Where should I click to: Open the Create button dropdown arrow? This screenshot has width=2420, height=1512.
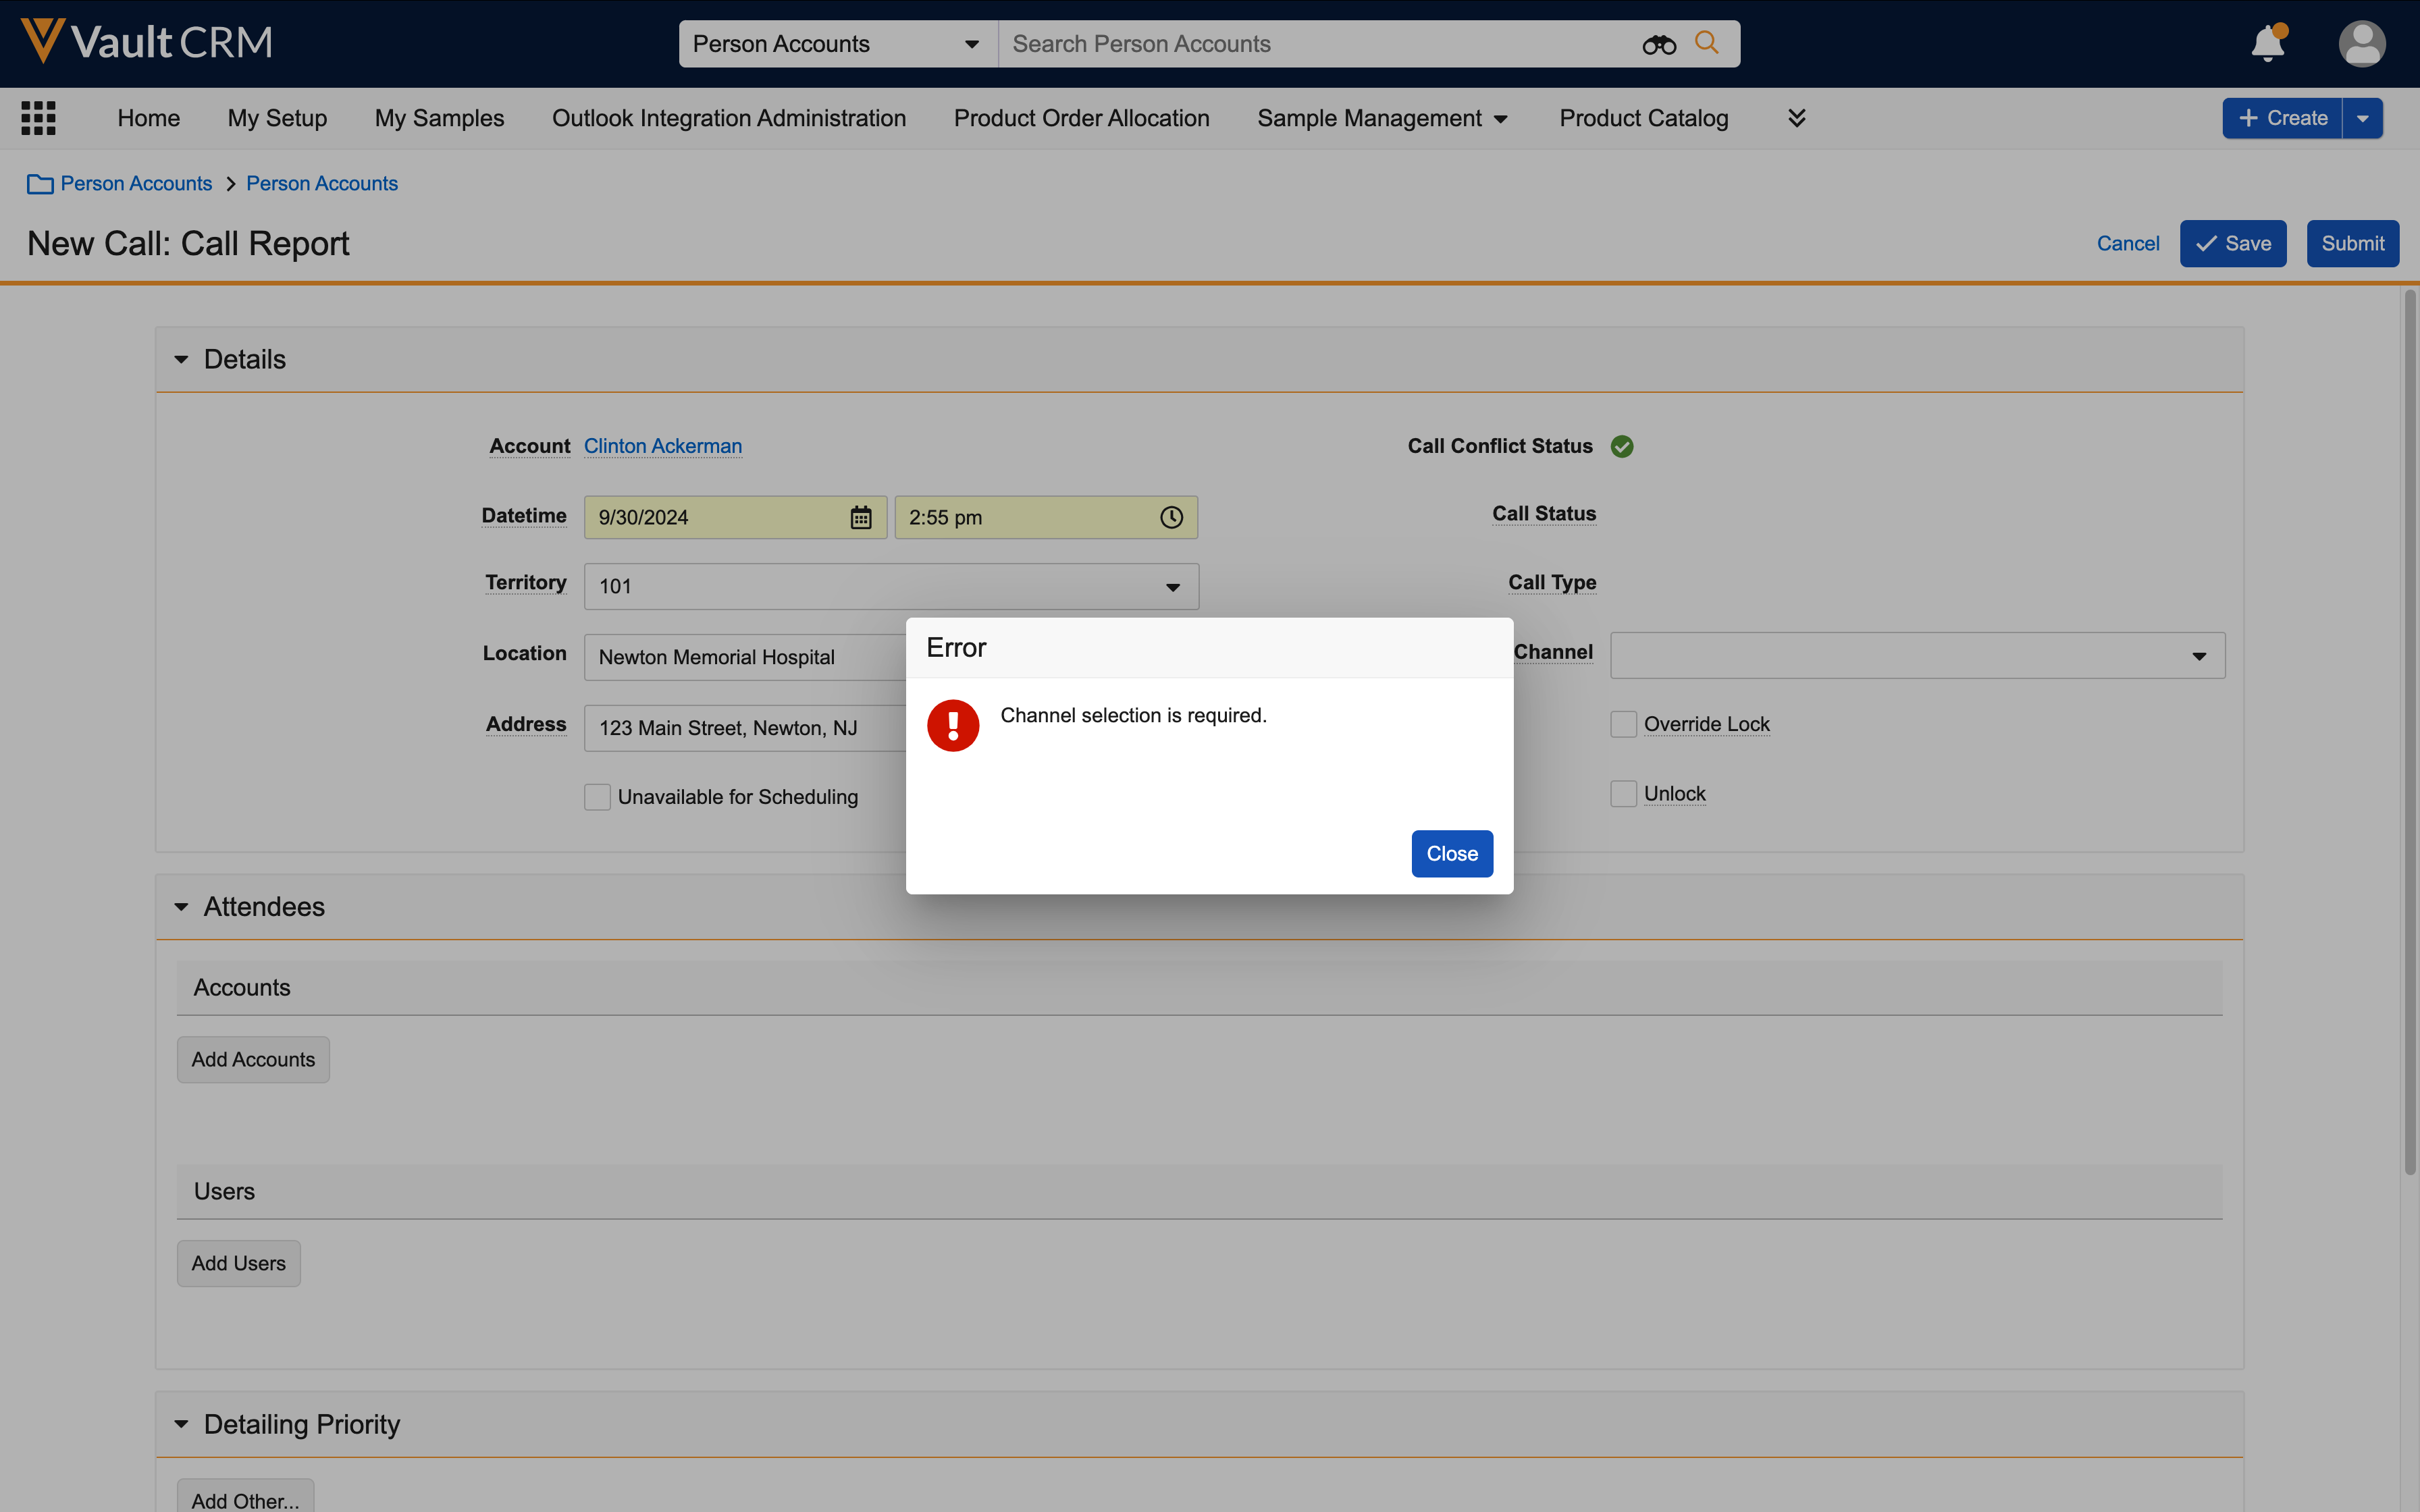pyautogui.click(x=2362, y=118)
